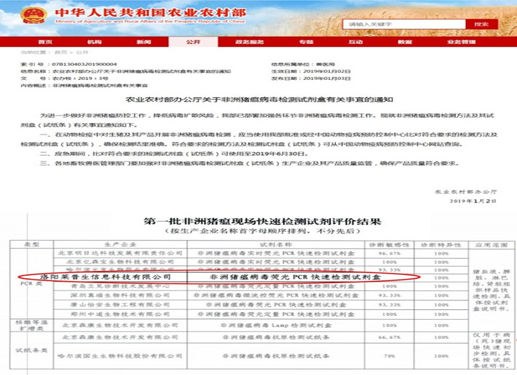Click the company cell 哈尔滨国生生物科技股份有限公司
Viewport: 517px width, 375px height.
pos(121,356)
